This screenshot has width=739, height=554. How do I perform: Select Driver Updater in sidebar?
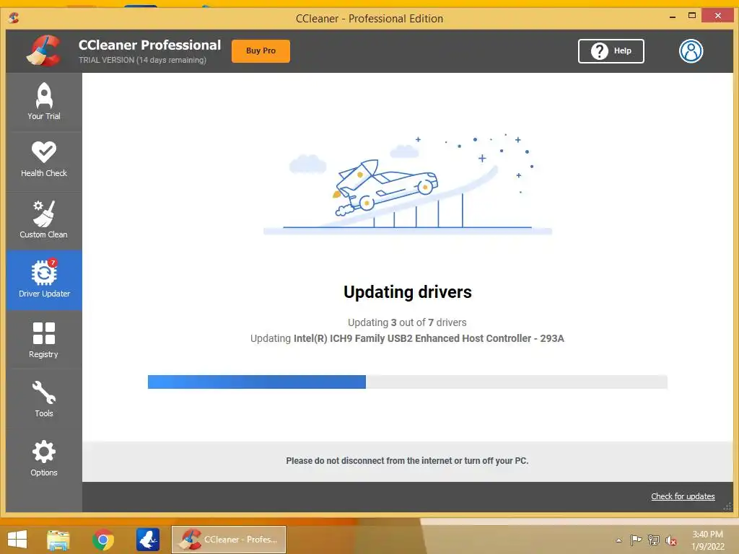(44, 280)
